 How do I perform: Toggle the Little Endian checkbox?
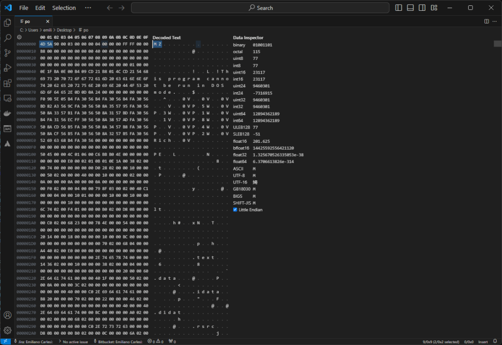tap(236, 210)
